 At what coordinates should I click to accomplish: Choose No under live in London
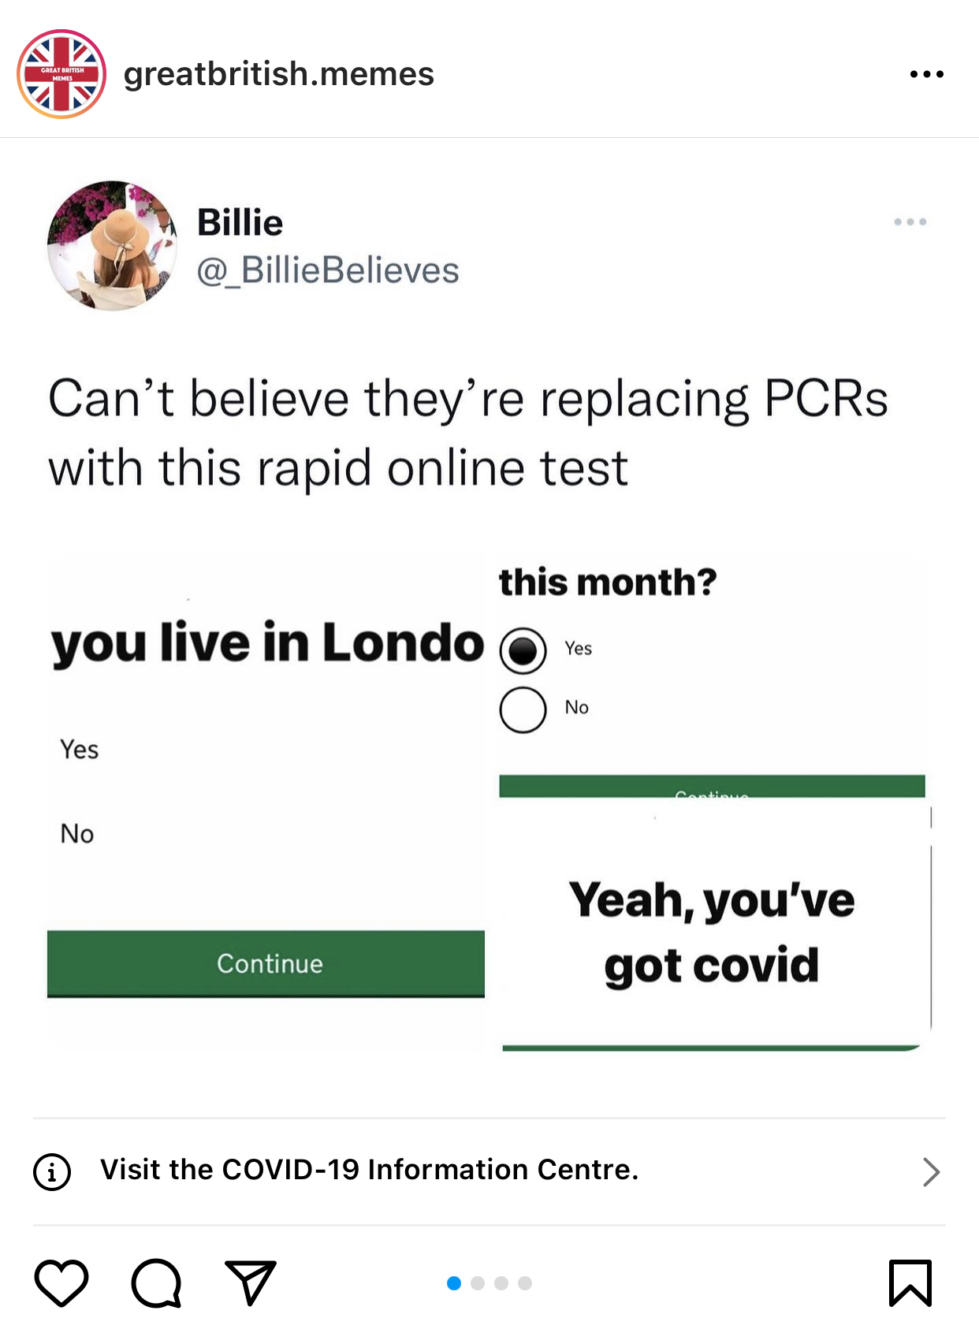(x=77, y=833)
